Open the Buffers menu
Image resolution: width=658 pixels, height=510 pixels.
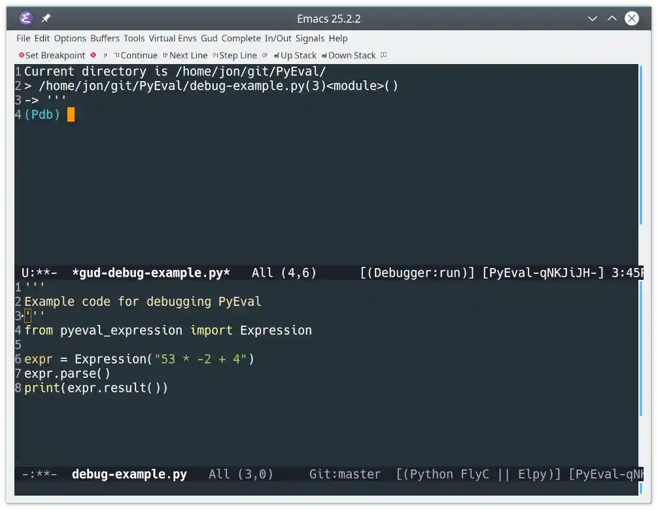coord(105,38)
